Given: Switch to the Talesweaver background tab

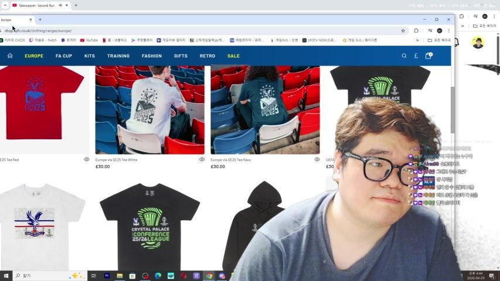Looking at the screenshot, I should click(x=36, y=5).
